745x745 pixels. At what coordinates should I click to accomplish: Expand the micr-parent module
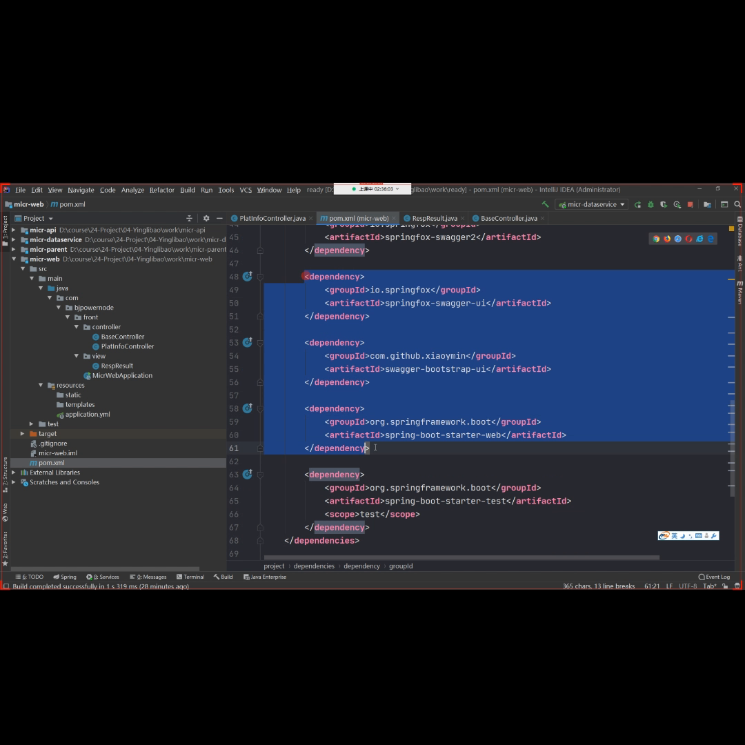tap(14, 250)
